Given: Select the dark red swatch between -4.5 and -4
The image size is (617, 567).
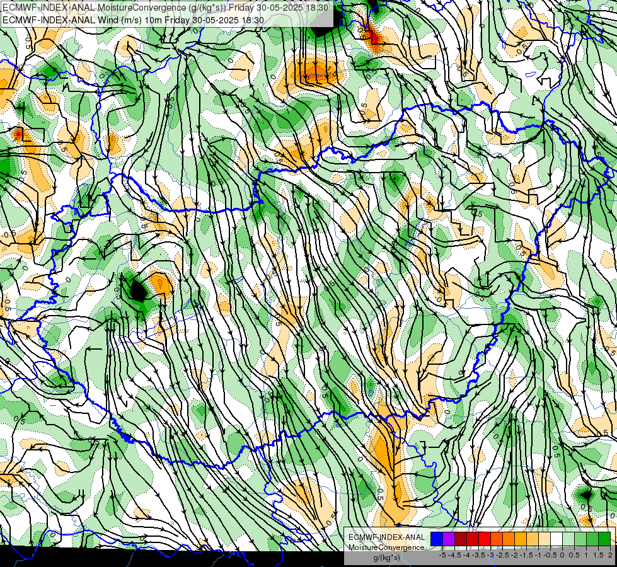Looking at the screenshot, I should click(x=461, y=539).
